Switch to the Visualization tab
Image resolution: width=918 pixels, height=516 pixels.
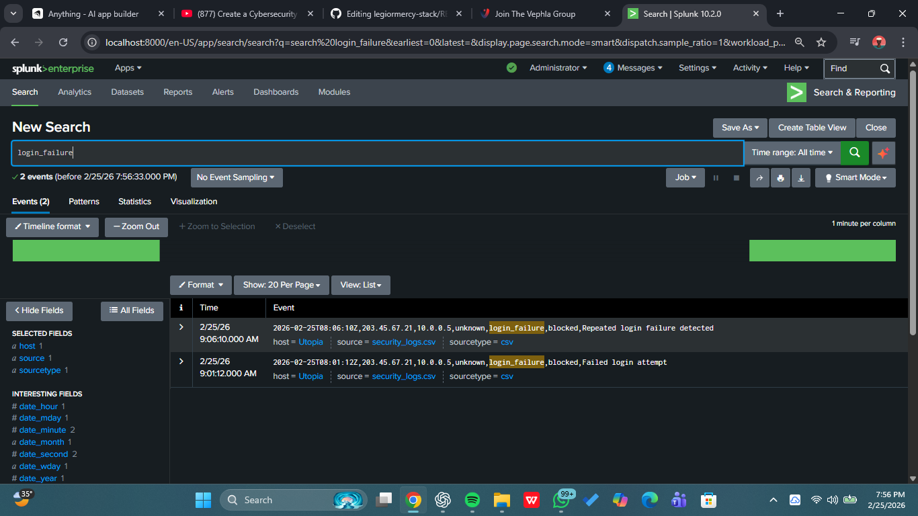(x=194, y=202)
